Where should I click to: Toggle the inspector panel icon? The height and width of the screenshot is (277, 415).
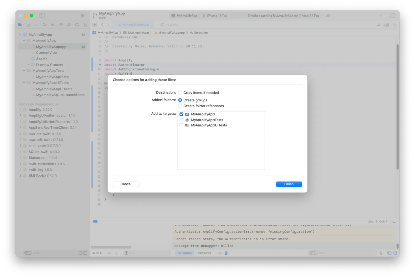(393, 16)
